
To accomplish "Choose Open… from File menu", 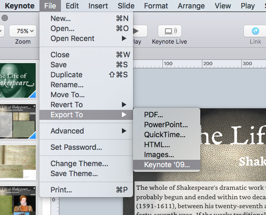I will 86,28.
